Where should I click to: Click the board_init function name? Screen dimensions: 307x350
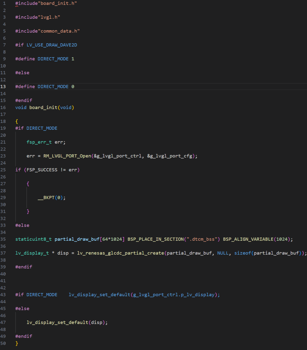pos(43,107)
